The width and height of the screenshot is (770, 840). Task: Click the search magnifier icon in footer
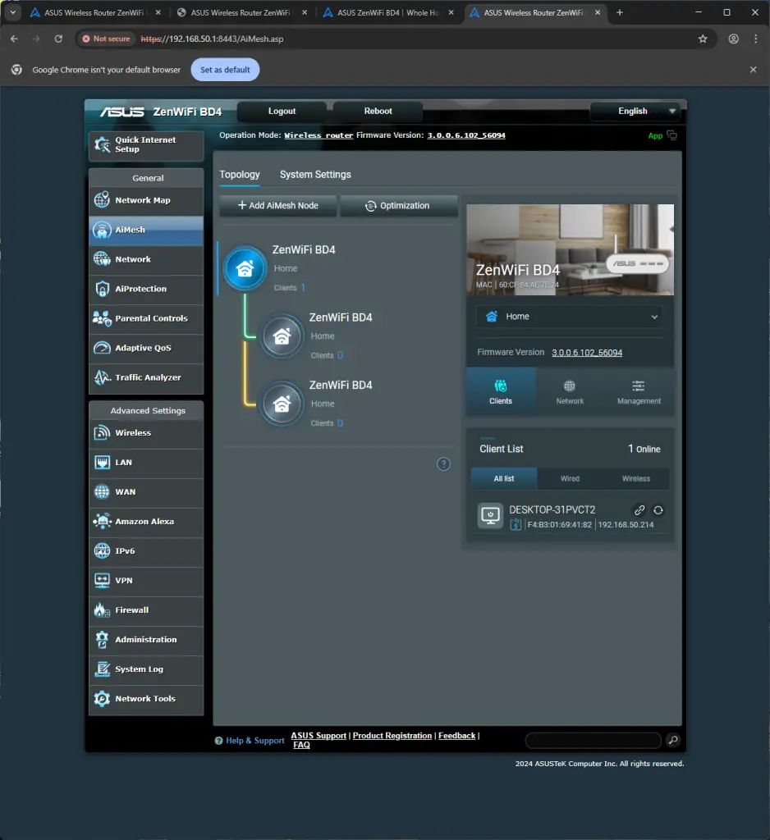(x=672, y=741)
